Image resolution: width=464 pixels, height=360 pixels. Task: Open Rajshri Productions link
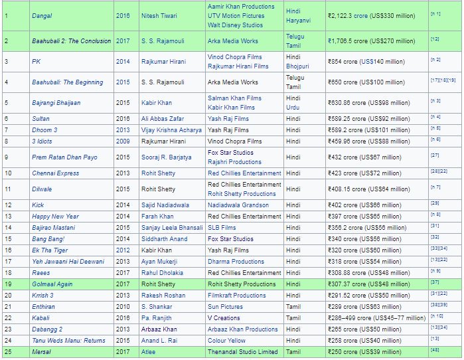(x=234, y=162)
